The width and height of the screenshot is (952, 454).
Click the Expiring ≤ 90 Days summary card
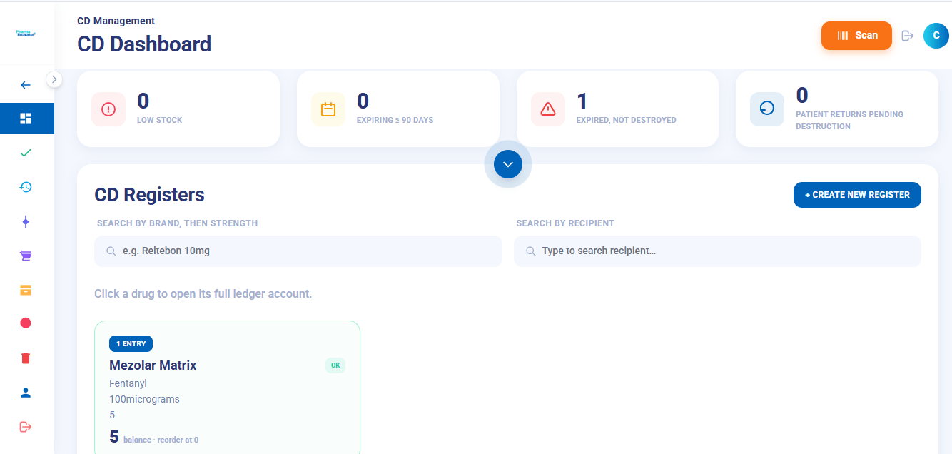pyautogui.click(x=398, y=109)
